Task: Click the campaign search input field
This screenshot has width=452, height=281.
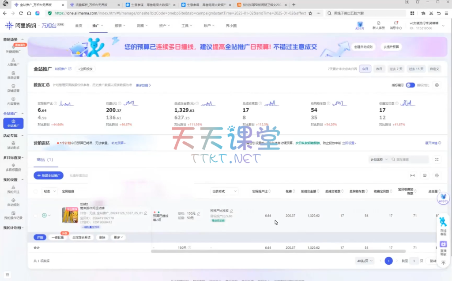Action: [x=411, y=159]
